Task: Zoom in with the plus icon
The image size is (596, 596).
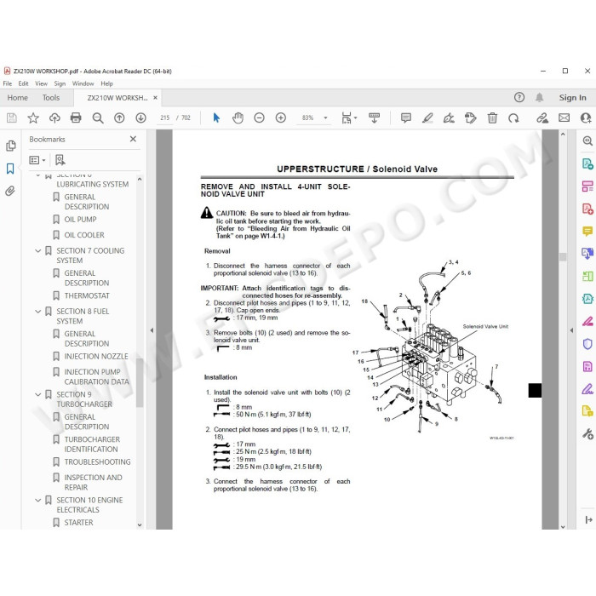Action: 280,117
